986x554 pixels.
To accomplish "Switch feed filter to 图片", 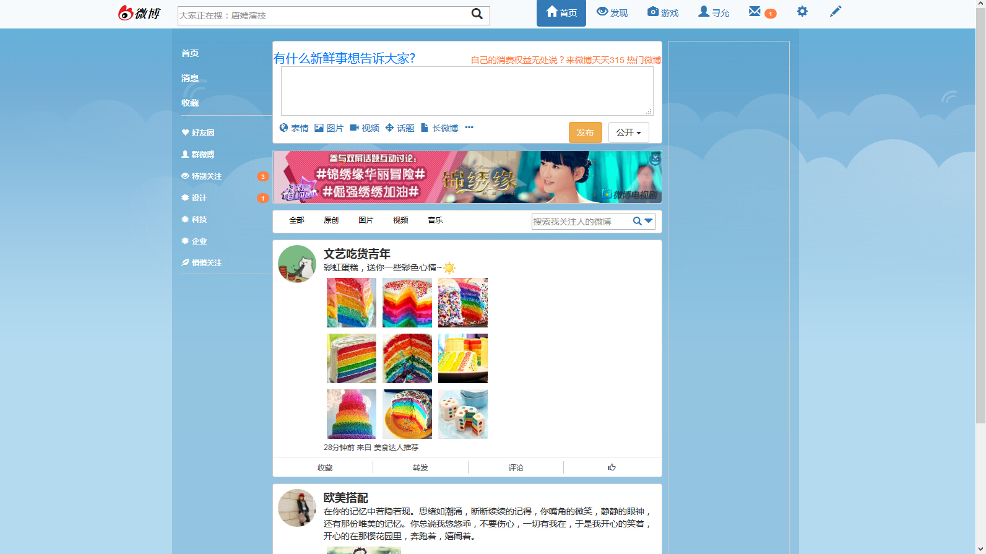I will 366,220.
